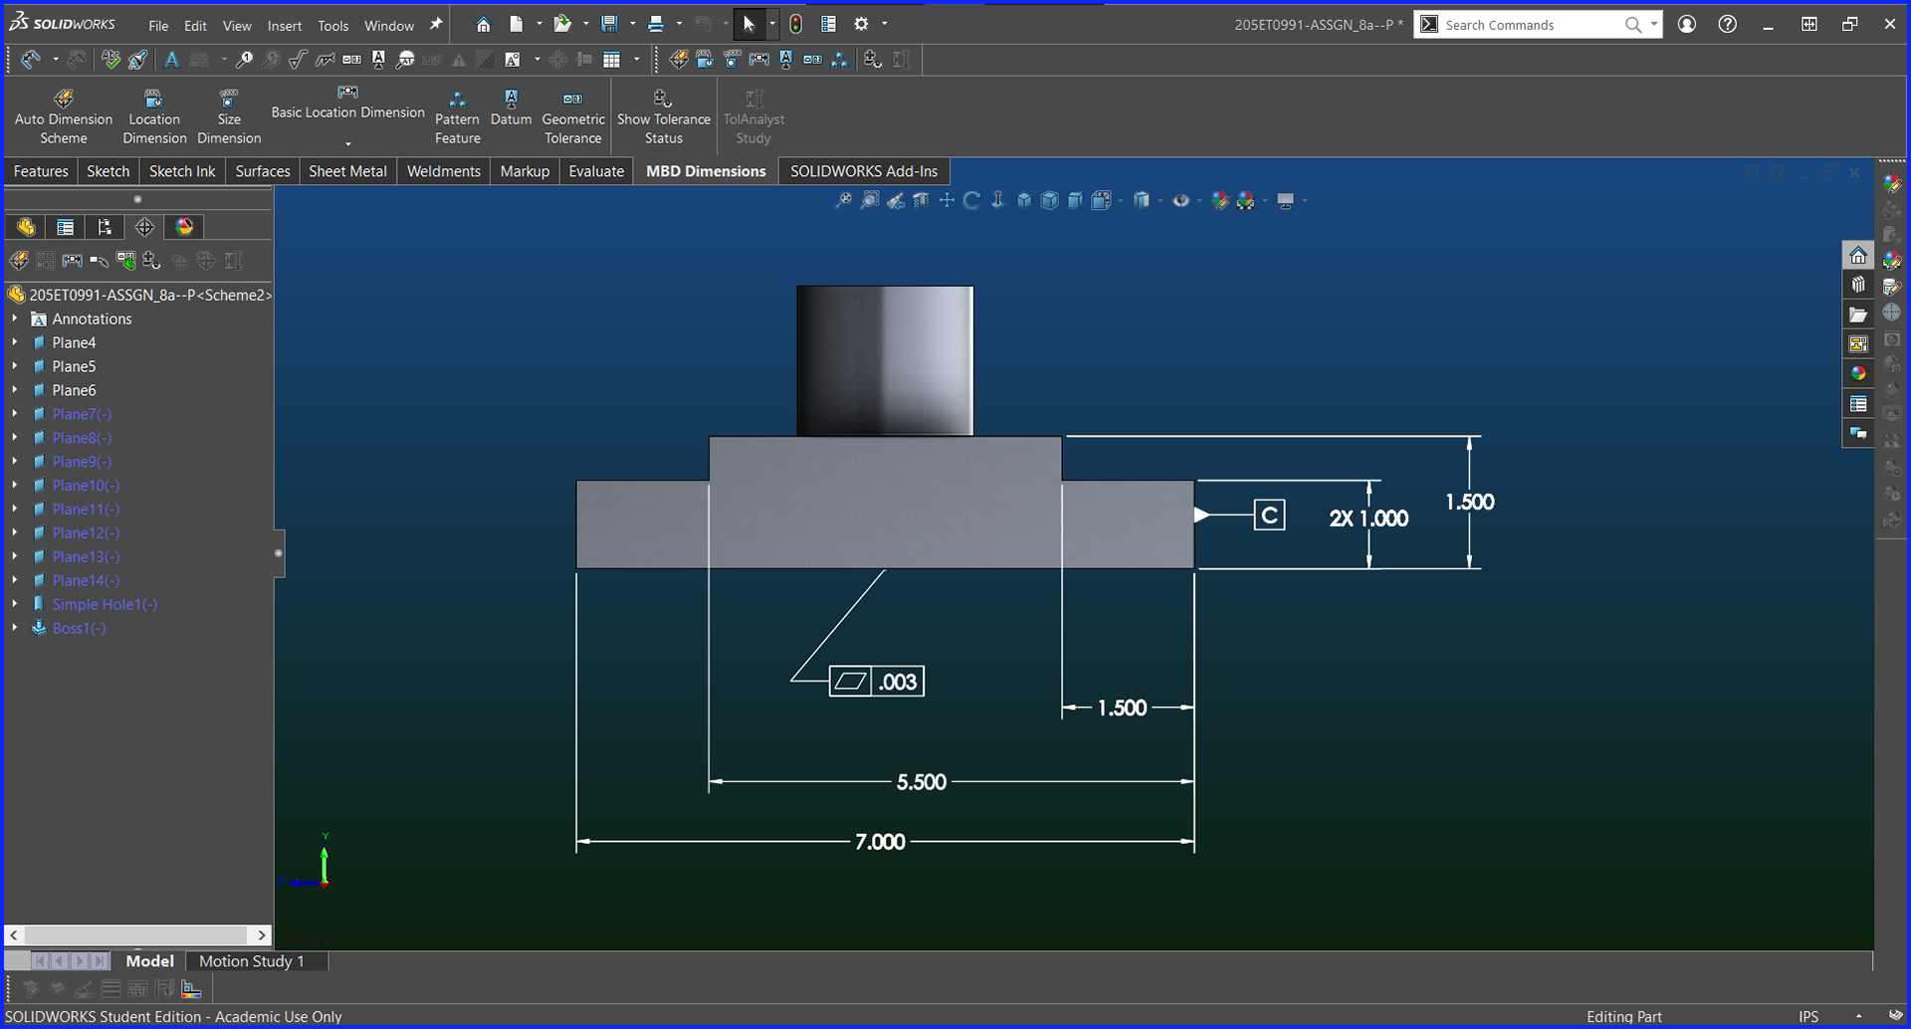Screen dimensions: 1911x1029
Task: Click the feature tree horizontal scrollbar
Action: pyautogui.click(x=137, y=935)
